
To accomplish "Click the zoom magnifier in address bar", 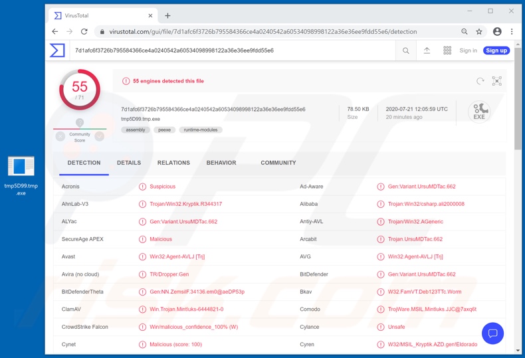I will point(465,31).
